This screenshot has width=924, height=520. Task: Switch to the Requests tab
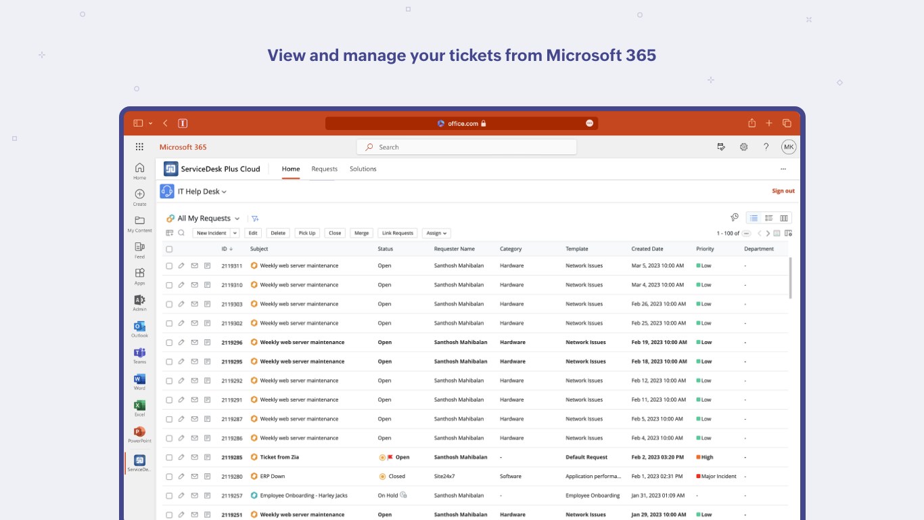coord(324,169)
